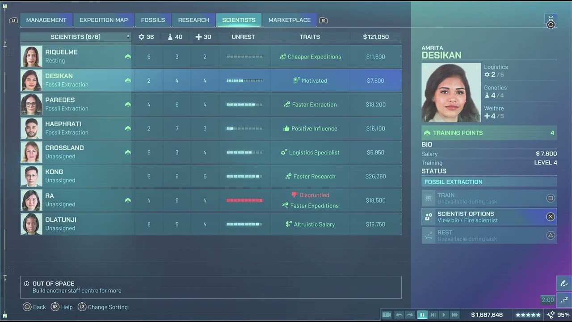The image size is (572, 322).
Task: Select Desikan's row portrait
Action: pyautogui.click(x=31, y=80)
